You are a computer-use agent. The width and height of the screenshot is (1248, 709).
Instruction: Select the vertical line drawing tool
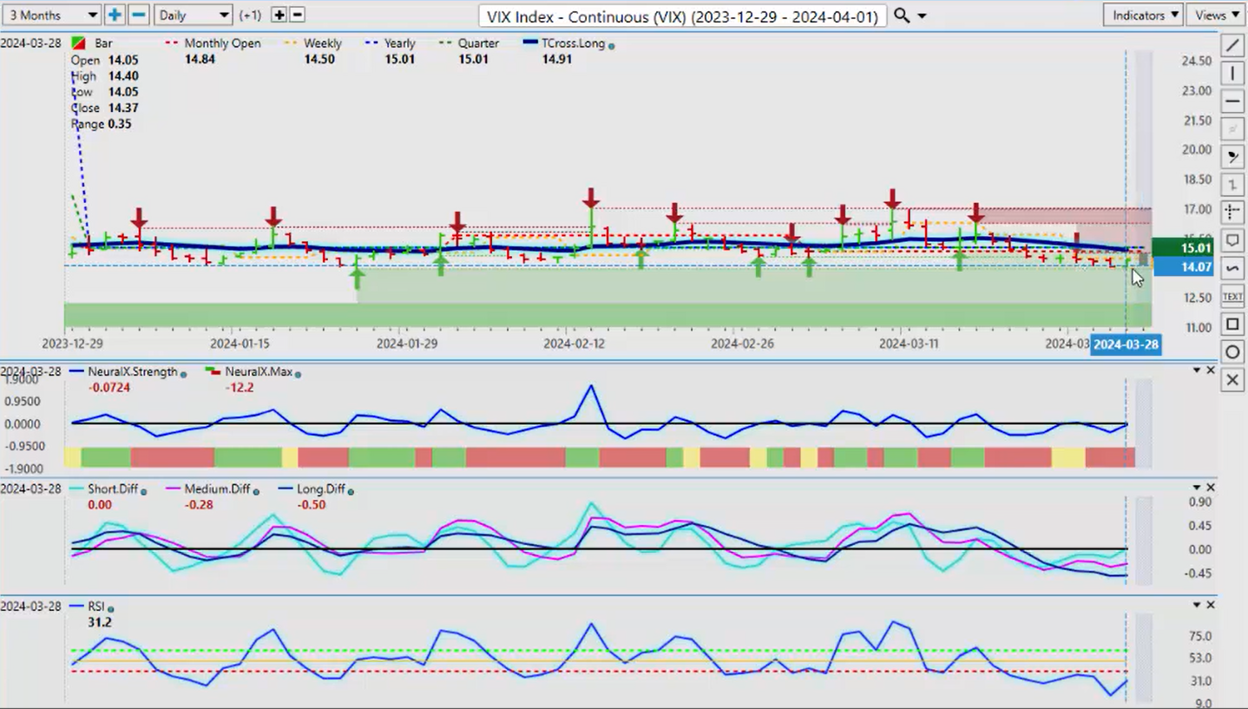1232,73
